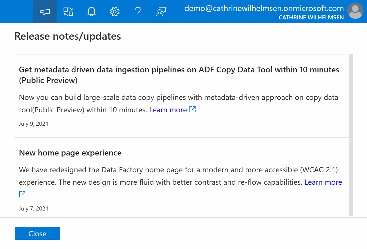Click the Release notes/updates heading
Screen dimensions: 367x249
(x=68, y=36)
